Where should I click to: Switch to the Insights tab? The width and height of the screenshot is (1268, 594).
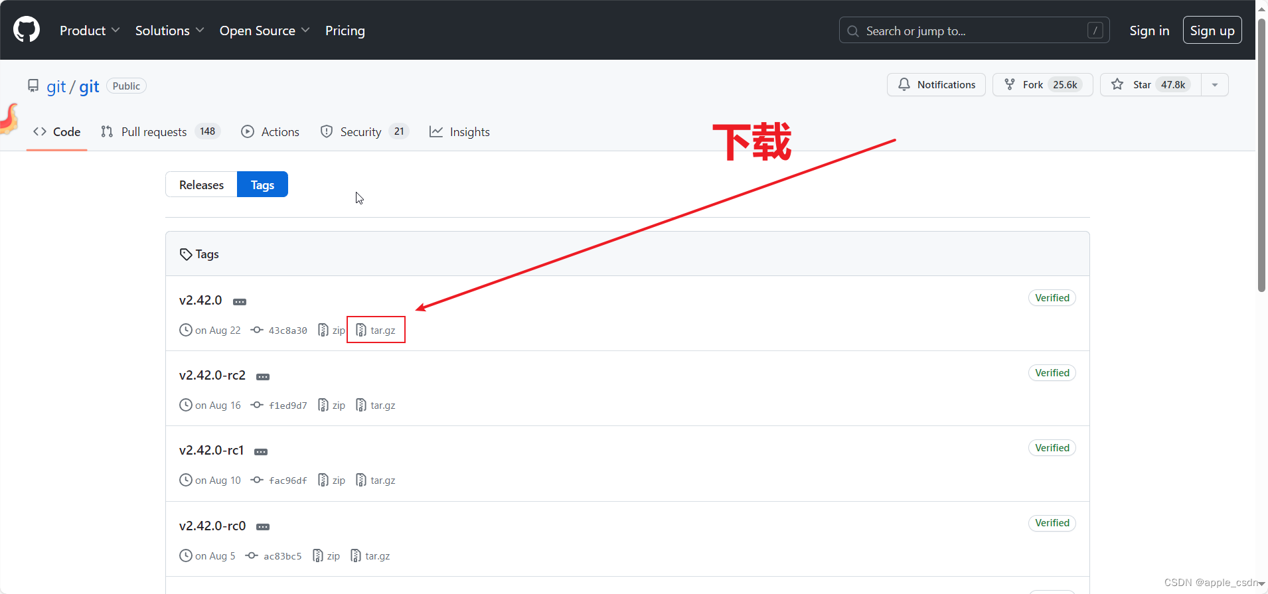(459, 131)
